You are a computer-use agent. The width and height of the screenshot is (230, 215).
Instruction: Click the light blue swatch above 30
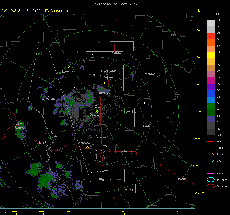point(211,100)
